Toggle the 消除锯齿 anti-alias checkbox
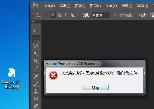 pyautogui.click(x=115, y=15)
